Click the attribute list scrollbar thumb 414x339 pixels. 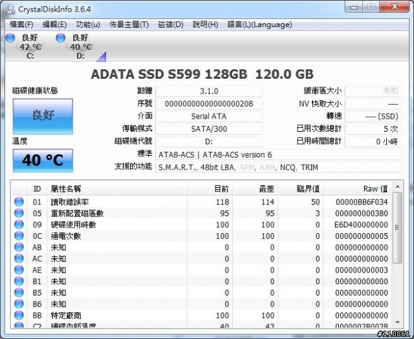(397, 227)
